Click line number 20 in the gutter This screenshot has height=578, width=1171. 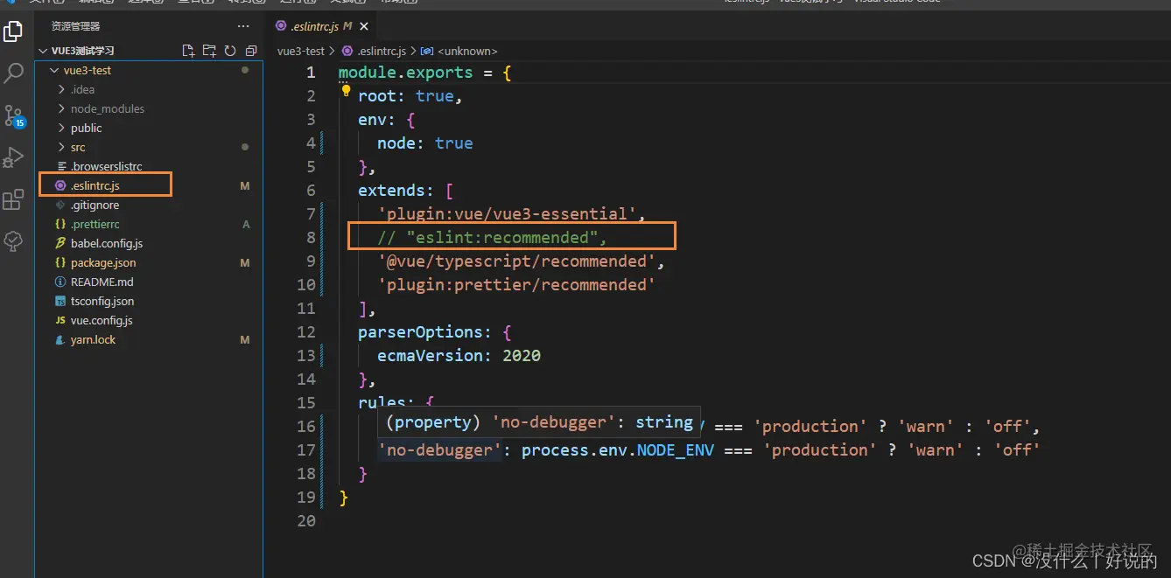pyautogui.click(x=305, y=521)
